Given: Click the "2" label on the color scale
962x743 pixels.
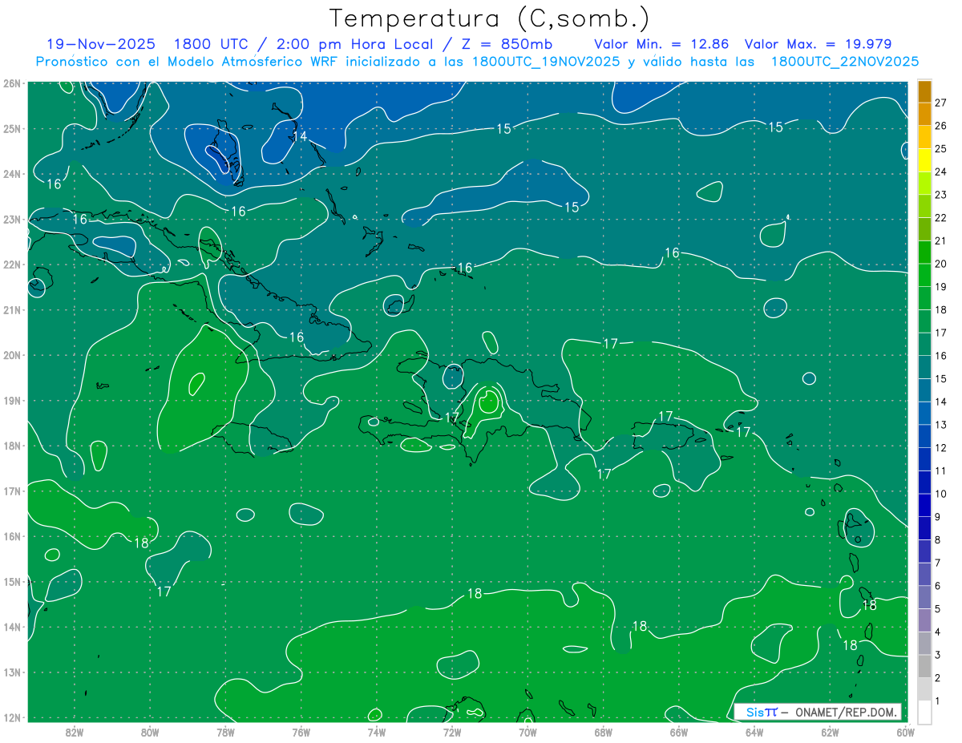Looking at the screenshot, I should (x=938, y=678).
